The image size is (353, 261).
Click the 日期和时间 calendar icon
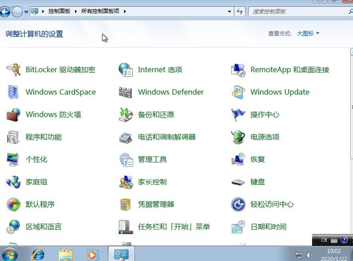pos(238,227)
